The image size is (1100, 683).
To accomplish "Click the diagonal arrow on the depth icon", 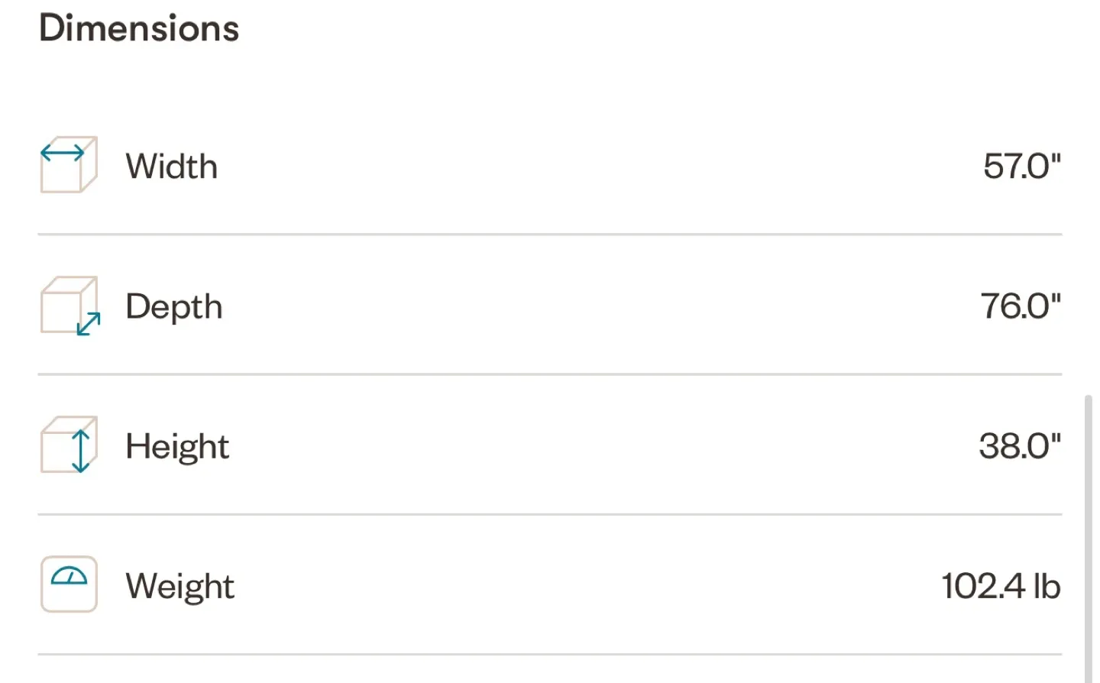I will point(89,324).
